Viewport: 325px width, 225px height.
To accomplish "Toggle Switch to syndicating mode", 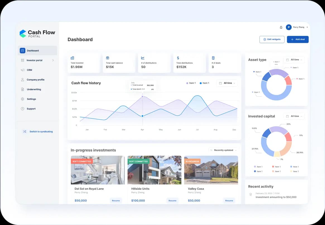I will point(38,132).
